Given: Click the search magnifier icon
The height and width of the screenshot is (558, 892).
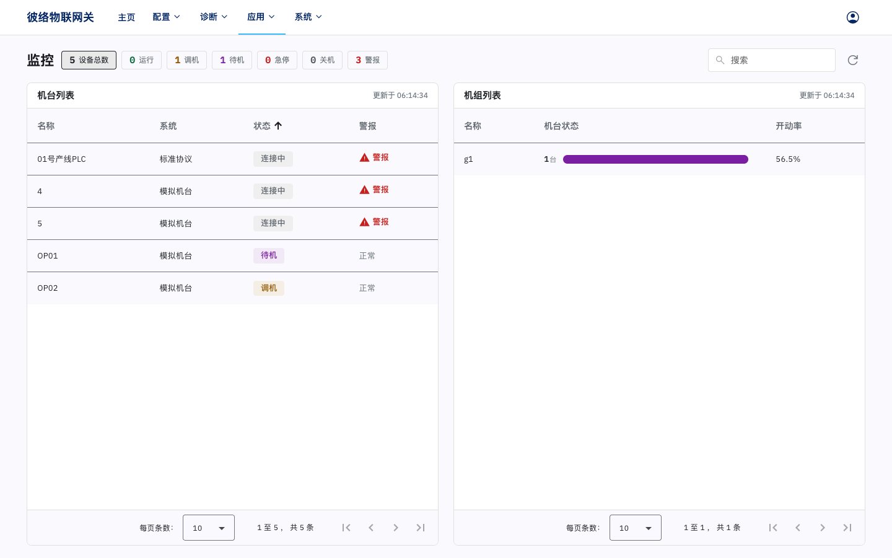Looking at the screenshot, I should click(x=720, y=60).
